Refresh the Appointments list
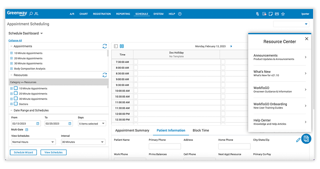Screen dimensions: 320x169 coord(105,46)
